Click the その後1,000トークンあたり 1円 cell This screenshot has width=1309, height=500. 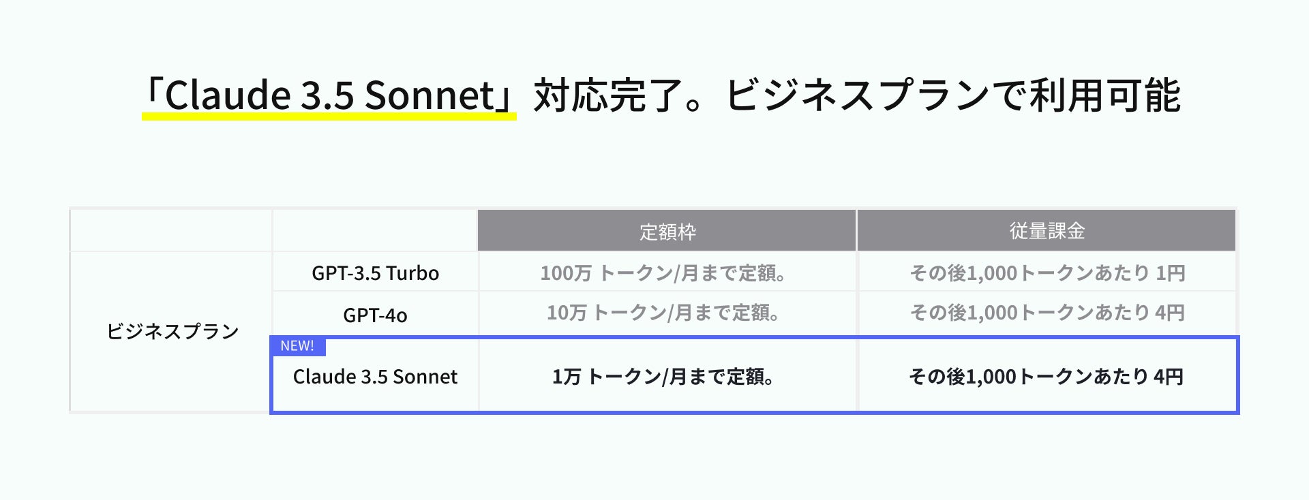click(1047, 273)
